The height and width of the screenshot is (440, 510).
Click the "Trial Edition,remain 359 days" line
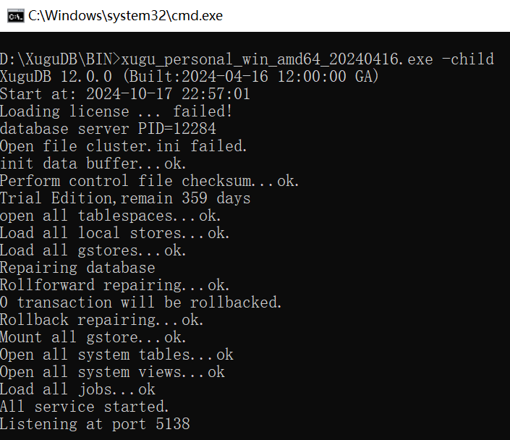[x=125, y=198]
